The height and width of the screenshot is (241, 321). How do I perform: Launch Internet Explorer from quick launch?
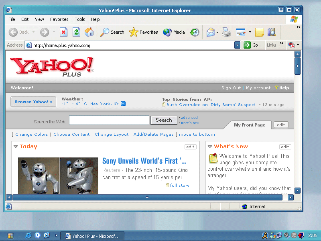click(28, 235)
